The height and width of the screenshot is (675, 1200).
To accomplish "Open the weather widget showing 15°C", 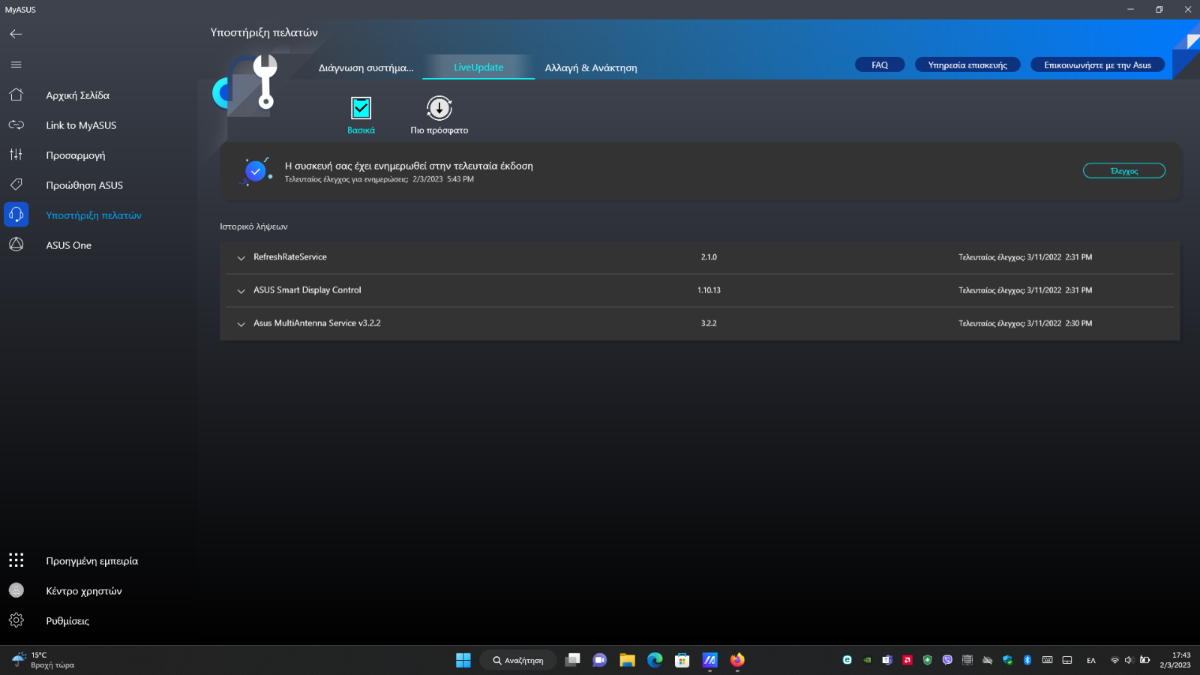I will (x=43, y=660).
